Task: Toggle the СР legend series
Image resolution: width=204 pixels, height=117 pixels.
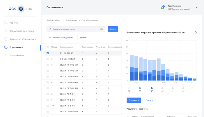Action: click(x=140, y=90)
